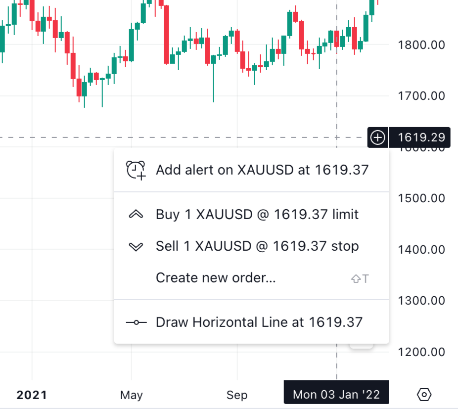This screenshot has height=409, width=458.
Task: Click the horizontal line icon in menu
Action: [136, 322]
